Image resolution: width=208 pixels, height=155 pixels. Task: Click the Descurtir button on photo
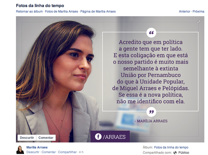(27, 138)
